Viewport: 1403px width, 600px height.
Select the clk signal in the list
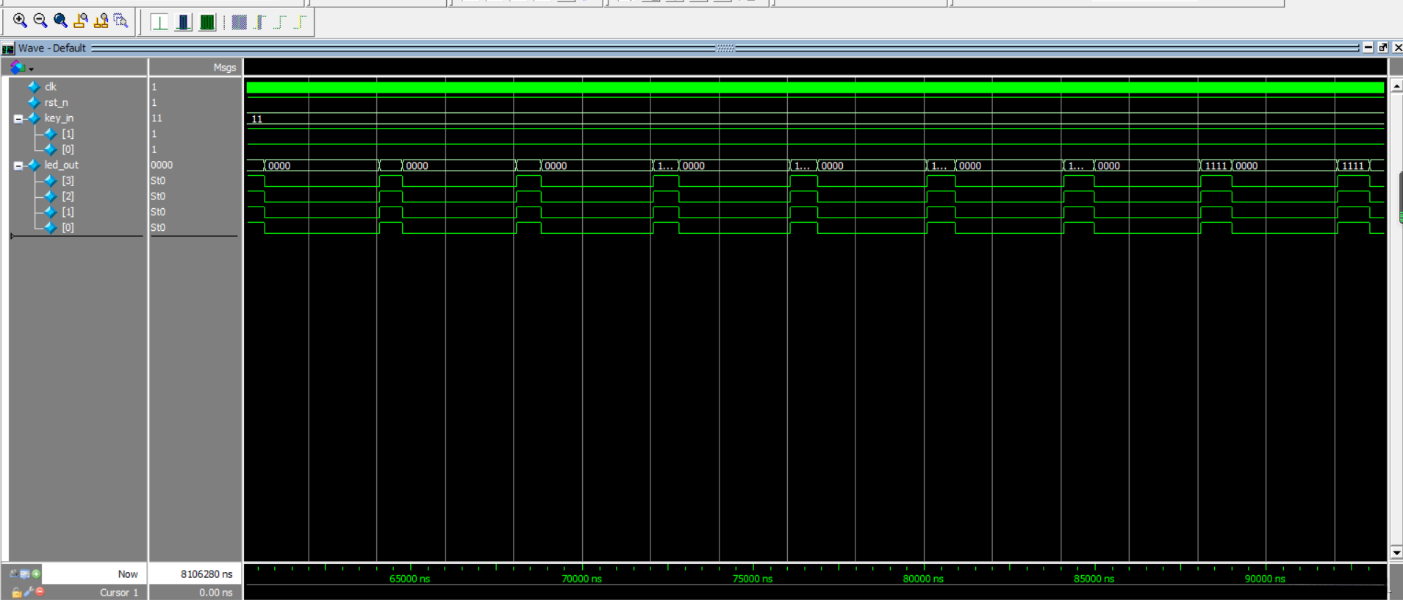point(50,87)
